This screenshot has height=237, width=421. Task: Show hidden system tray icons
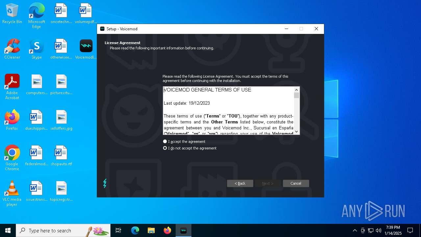(x=355, y=230)
